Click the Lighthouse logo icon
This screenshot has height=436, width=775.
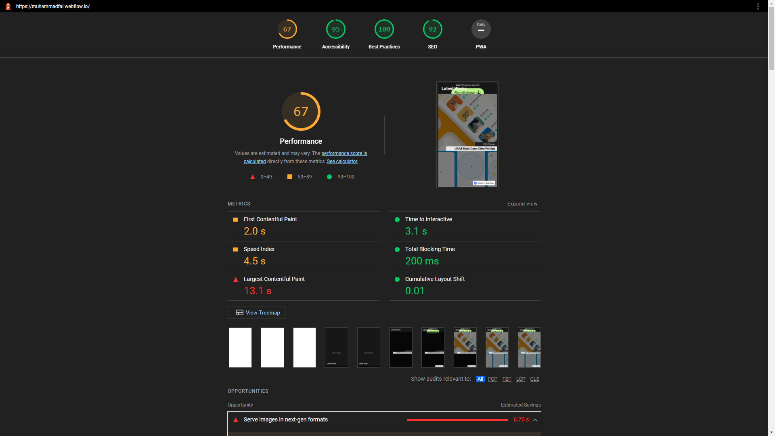point(8,6)
